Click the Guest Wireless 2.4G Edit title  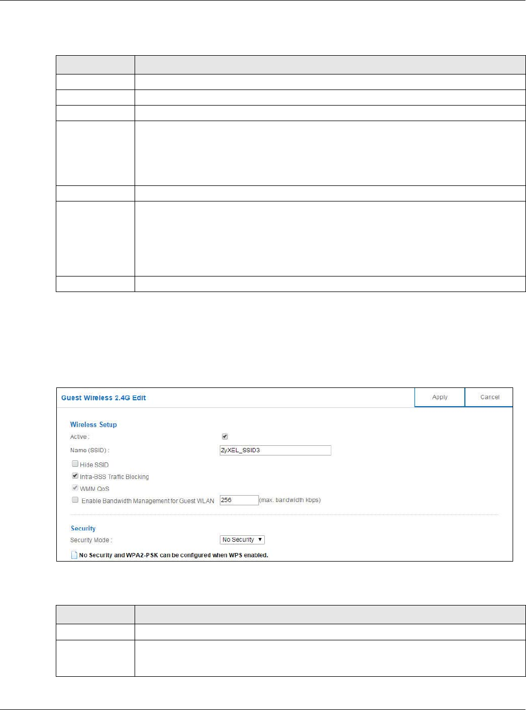pyautogui.click(x=103, y=398)
